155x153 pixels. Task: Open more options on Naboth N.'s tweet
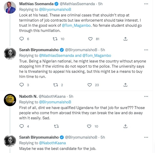coord(146,96)
